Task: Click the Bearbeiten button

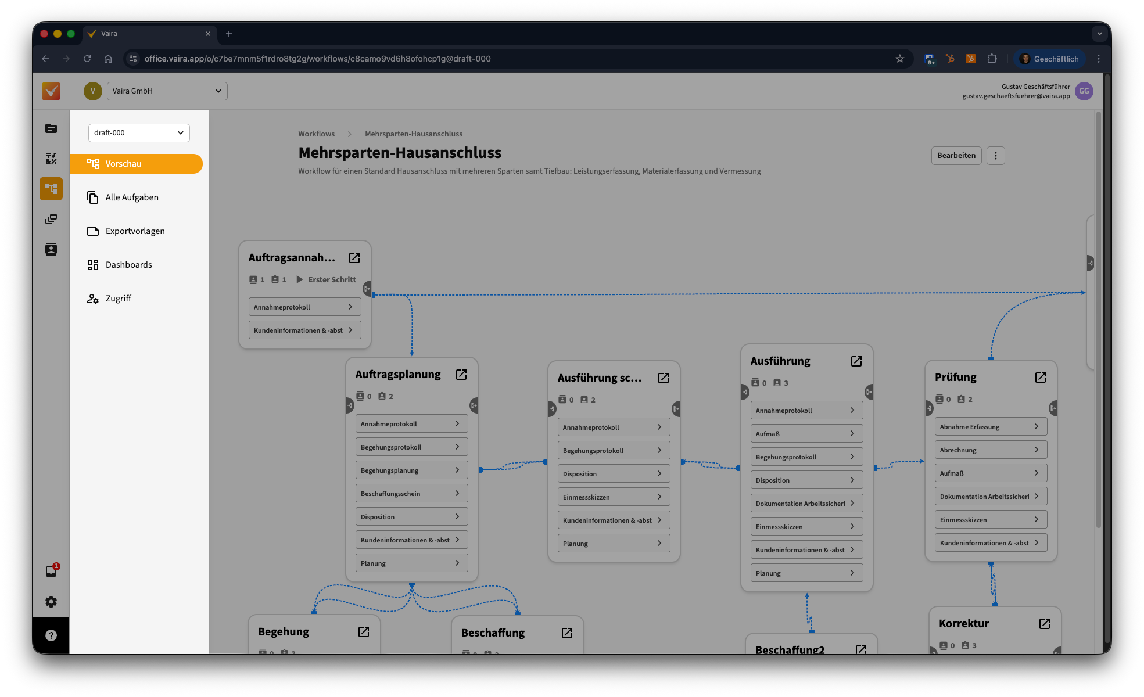Action: 956,156
